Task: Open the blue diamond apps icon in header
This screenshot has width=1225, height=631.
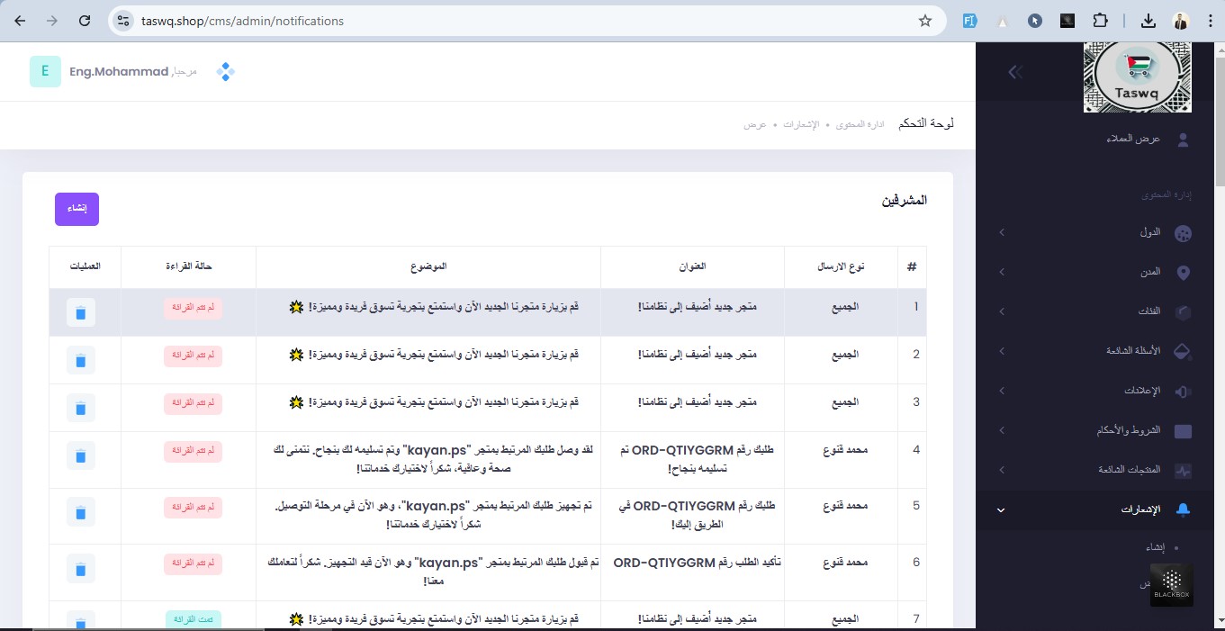Action: click(x=225, y=72)
